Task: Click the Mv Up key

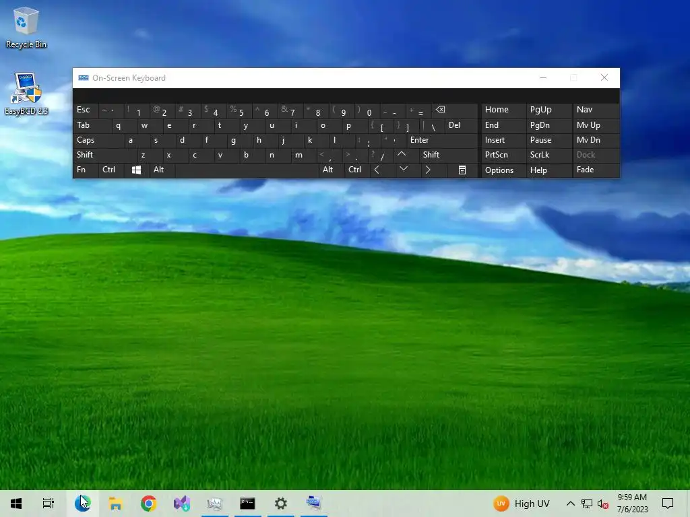Action: tap(596, 125)
